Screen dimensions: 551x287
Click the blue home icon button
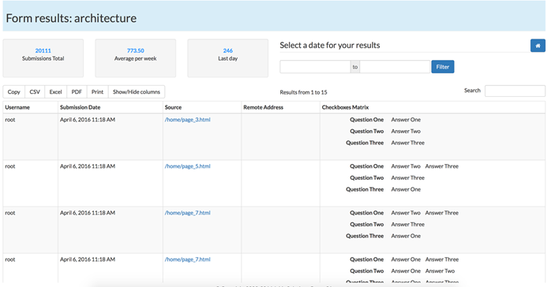click(538, 46)
